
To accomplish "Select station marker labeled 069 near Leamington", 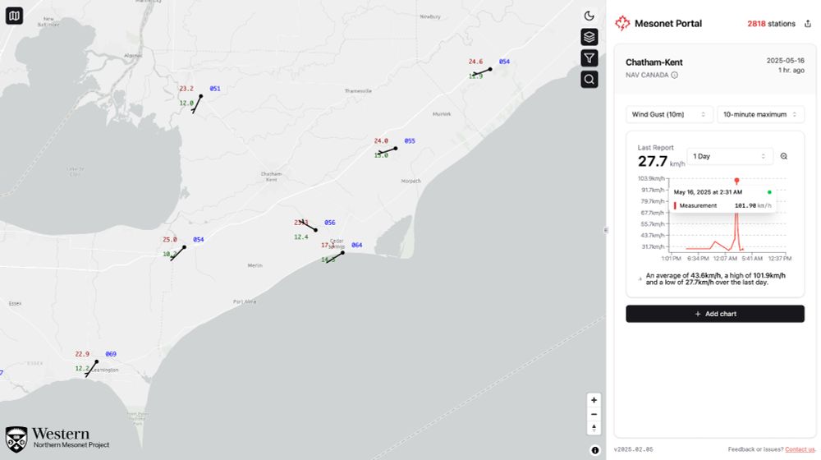I will coord(96,361).
